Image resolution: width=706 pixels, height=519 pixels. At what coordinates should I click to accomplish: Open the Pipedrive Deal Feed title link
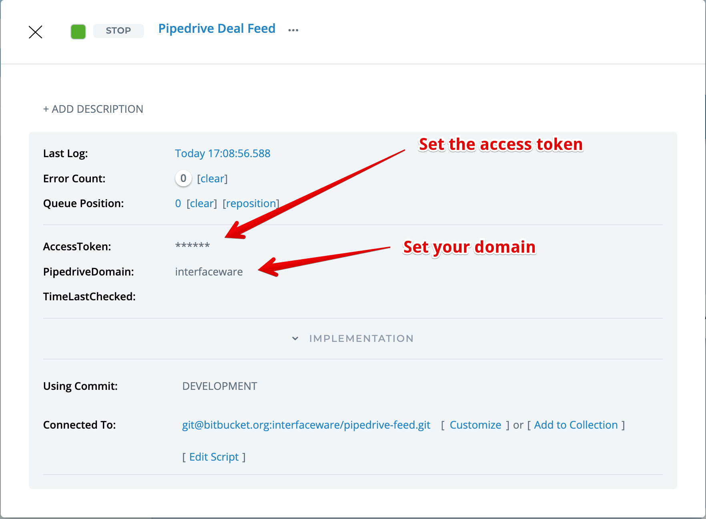217,29
